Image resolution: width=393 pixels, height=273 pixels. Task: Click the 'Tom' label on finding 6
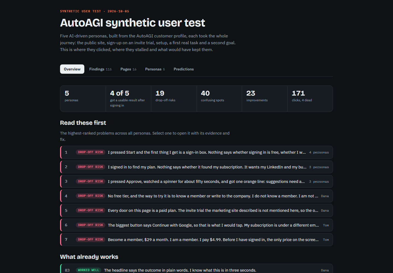pos(326,225)
